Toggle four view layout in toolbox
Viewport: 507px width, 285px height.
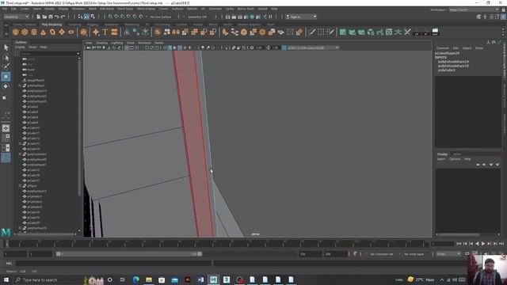(x=6, y=138)
